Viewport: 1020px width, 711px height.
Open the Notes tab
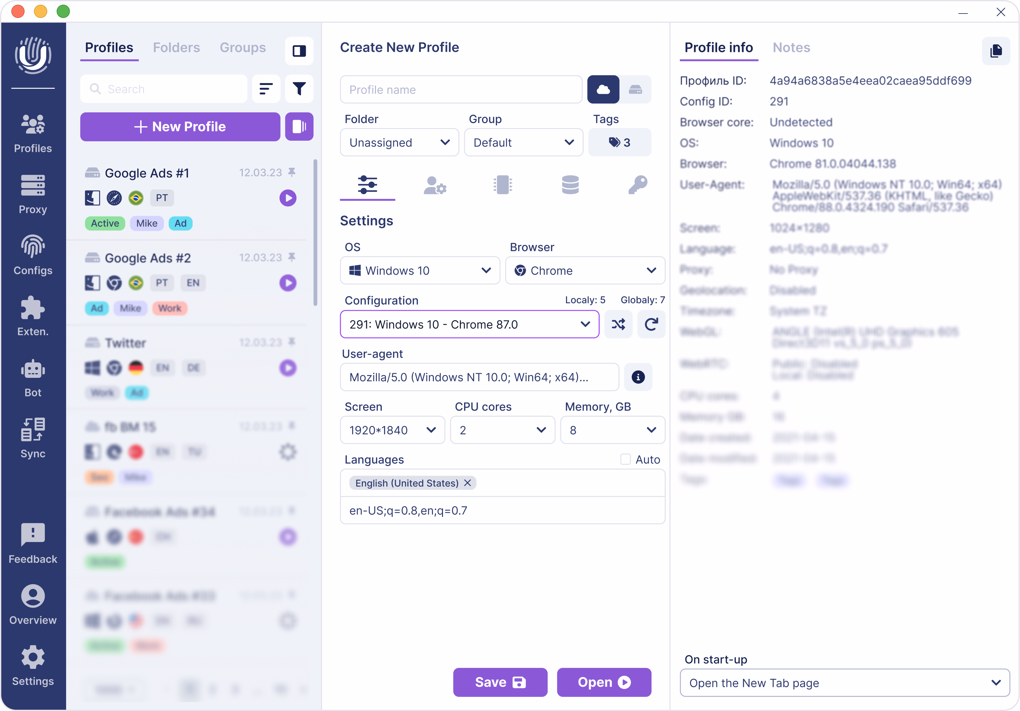click(791, 48)
